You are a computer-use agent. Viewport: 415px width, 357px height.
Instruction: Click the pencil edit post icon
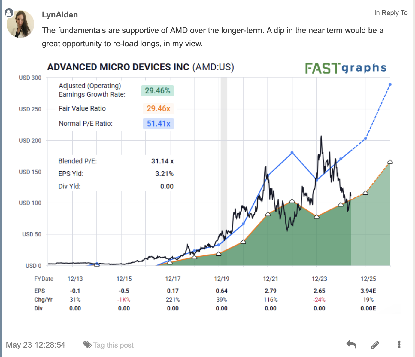click(x=375, y=345)
